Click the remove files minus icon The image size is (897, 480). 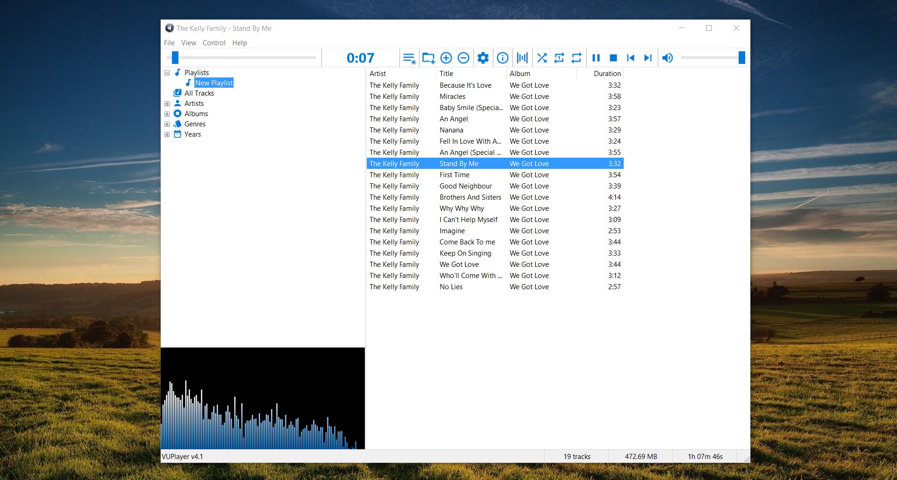point(463,57)
